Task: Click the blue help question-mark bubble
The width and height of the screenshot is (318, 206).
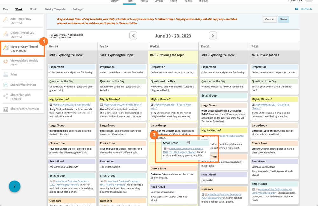Action: [14, 187]
